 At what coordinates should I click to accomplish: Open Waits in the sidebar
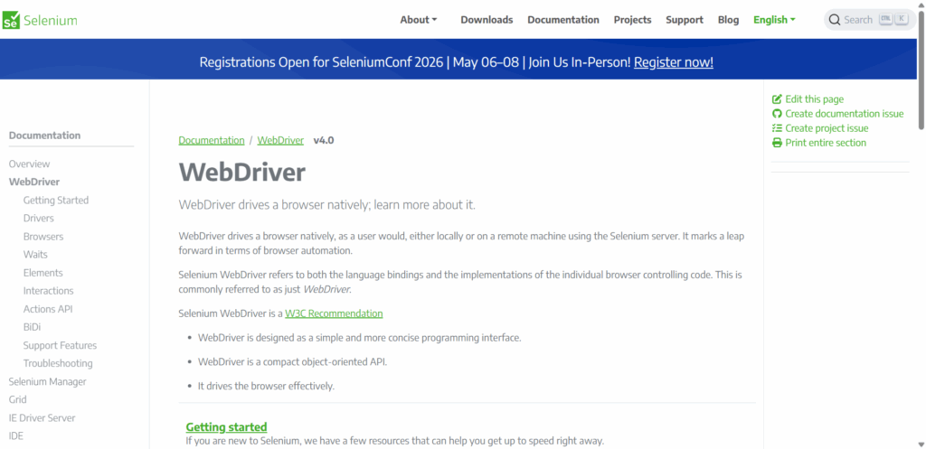[x=35, y=254]
